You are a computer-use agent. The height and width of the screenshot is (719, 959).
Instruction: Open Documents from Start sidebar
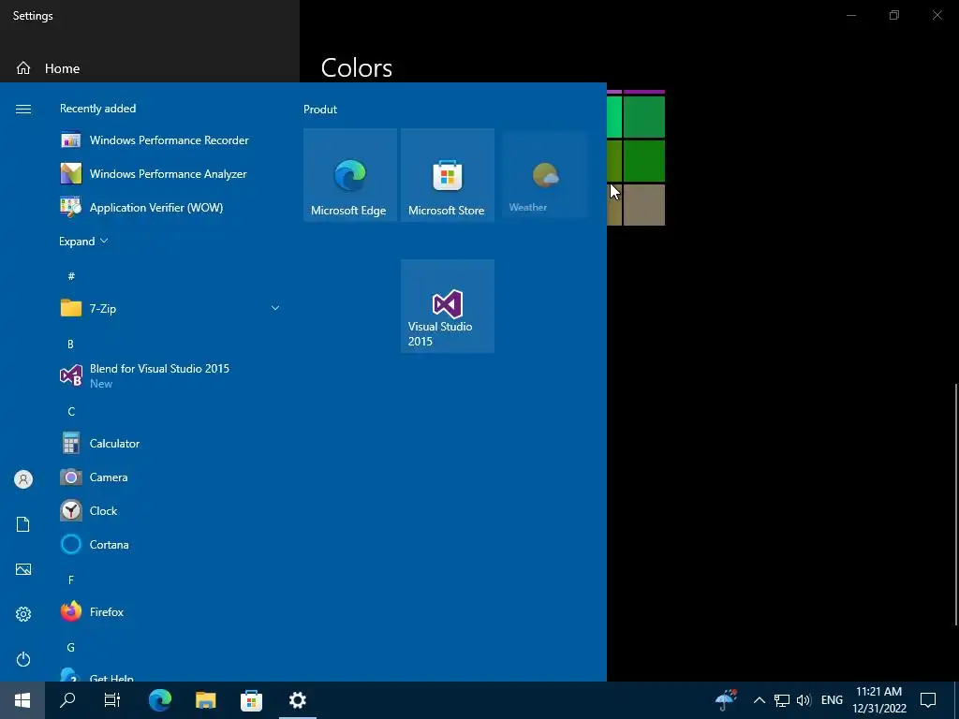click(x=23, y=524)
